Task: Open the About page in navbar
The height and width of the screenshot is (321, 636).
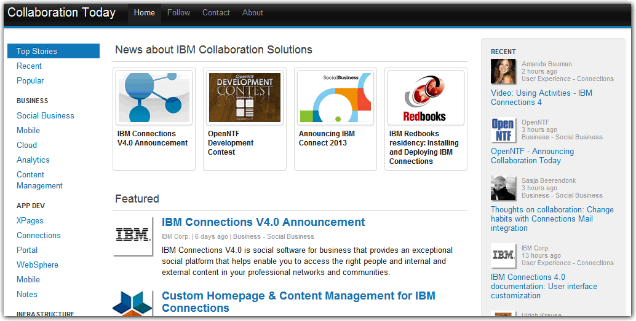Action: 253,13
